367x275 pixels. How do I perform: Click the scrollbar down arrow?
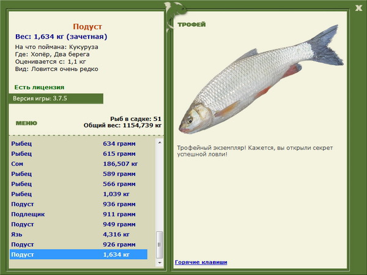tap(160, 263)
